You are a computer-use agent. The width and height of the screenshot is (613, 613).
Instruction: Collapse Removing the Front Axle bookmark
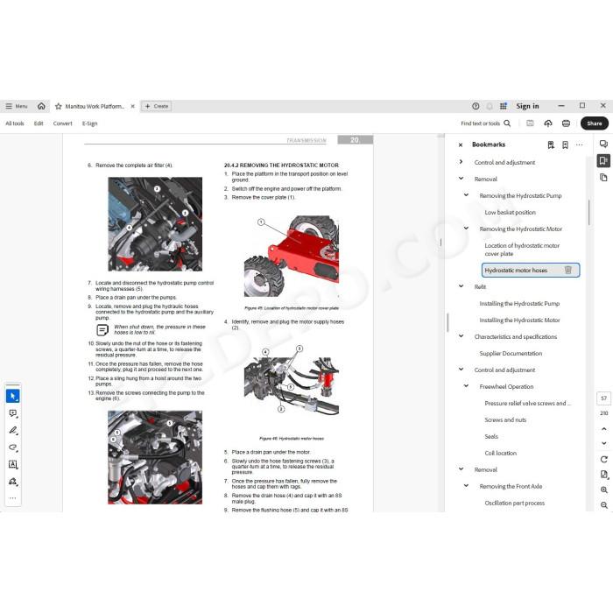tap(466, 486)
